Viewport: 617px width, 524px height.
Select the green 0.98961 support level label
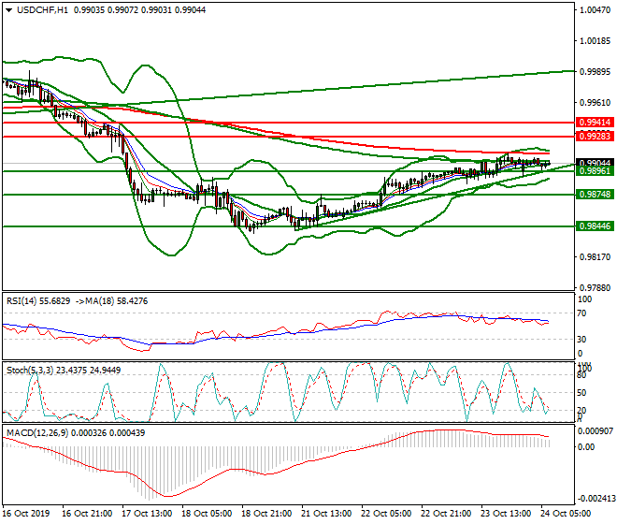595,171
